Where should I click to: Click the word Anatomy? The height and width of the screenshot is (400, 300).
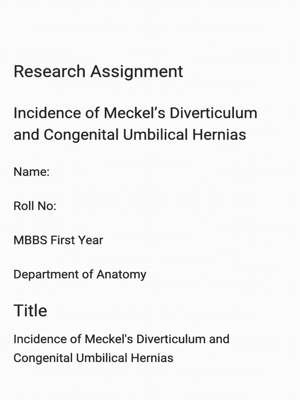click(121, 275)
